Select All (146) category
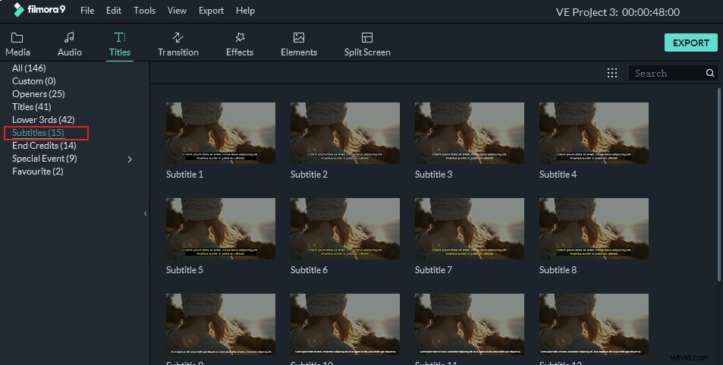 pos(29,68)
